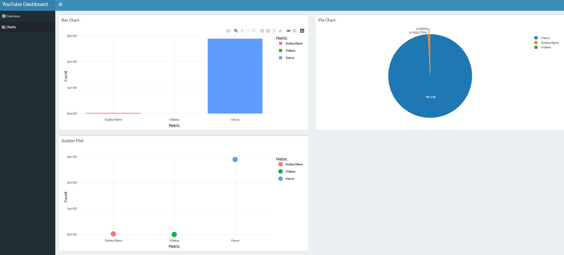Click the Bar Chart panel title
This screenshot has height=255, width=564.
pos(70,20)
